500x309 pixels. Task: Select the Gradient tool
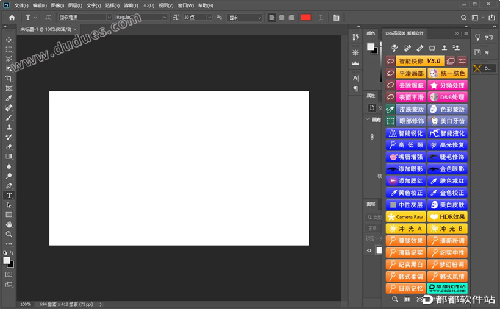[x=9, y=156]
